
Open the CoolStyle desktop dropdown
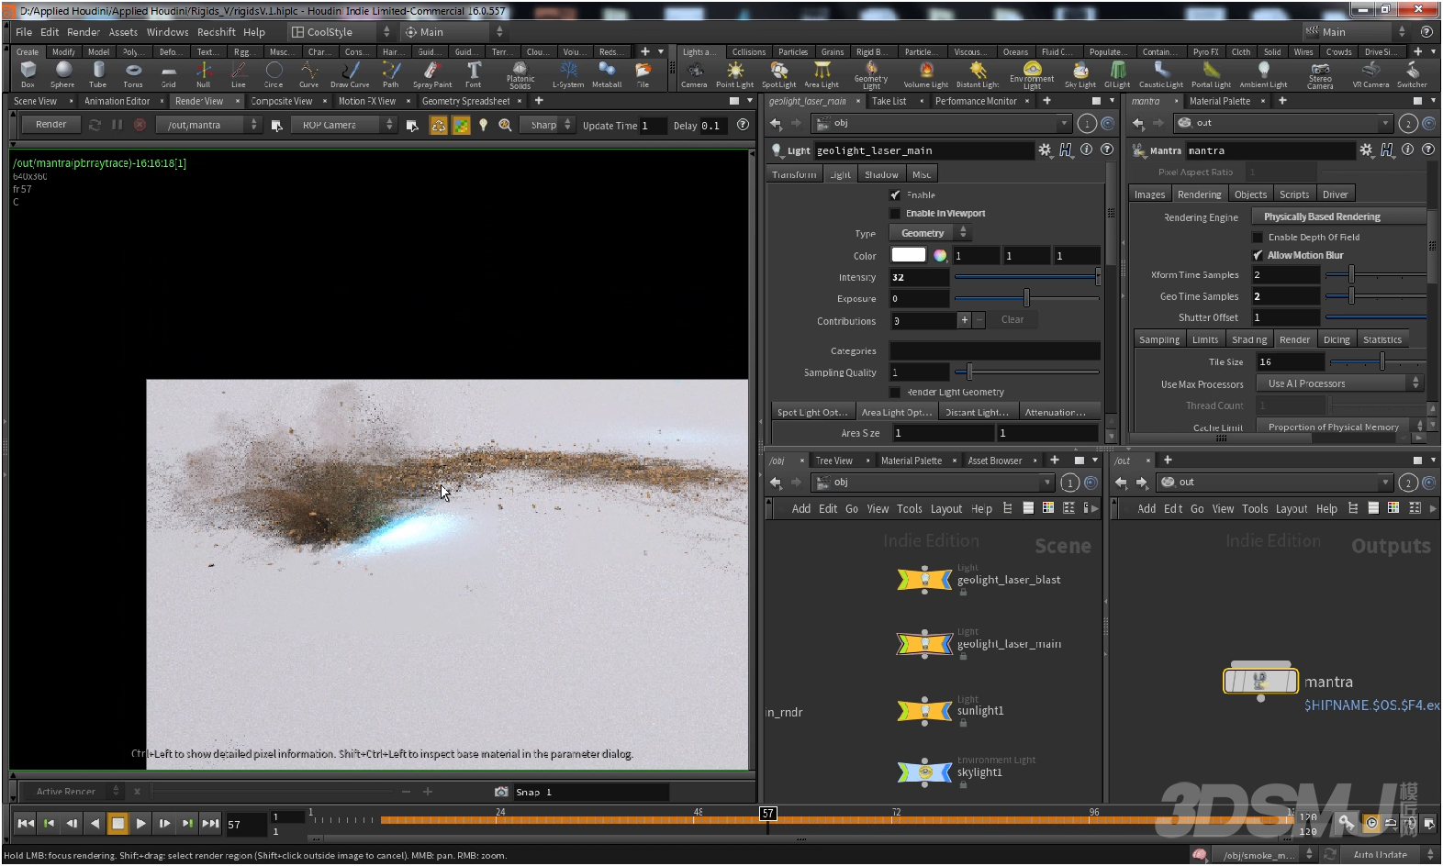point(340,31)
